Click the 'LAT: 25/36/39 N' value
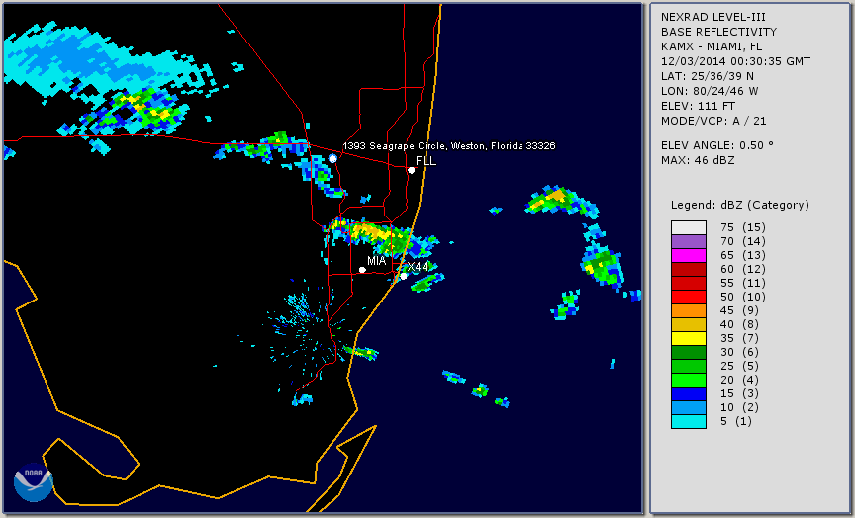Screen dimensions: 855x518 [708, 76]
